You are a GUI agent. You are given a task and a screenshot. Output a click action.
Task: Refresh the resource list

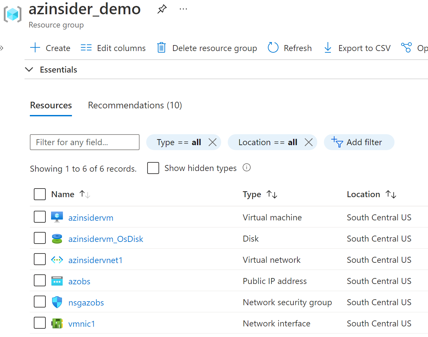(289, 48)
